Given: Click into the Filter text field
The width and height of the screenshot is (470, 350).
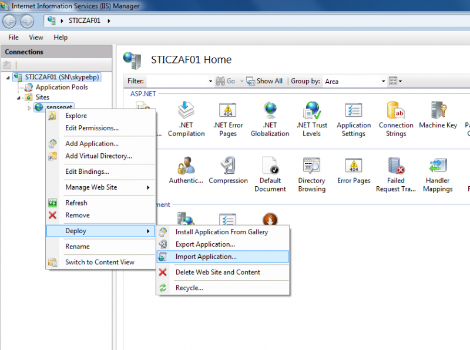Looking at the screenshot, I should click(177, 81).
